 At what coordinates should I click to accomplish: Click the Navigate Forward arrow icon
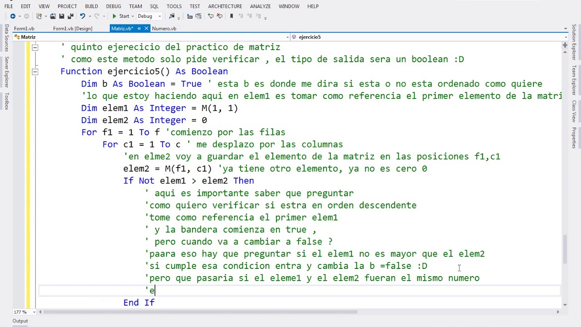click(x=26, y=16)
